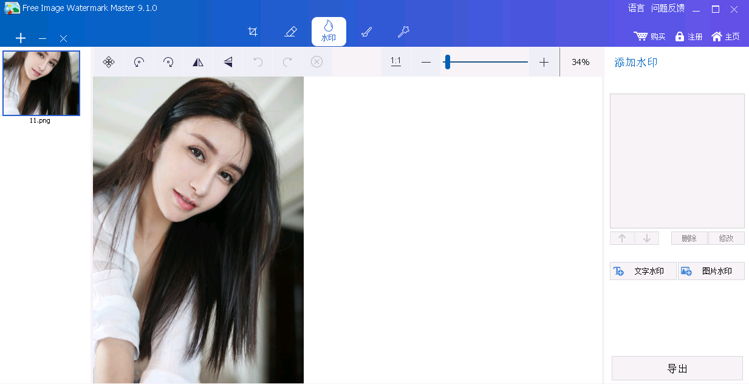The width and height of the screenshot is (749, 384).
Task: Click the 修改 modify button
Action: point(727,238)
